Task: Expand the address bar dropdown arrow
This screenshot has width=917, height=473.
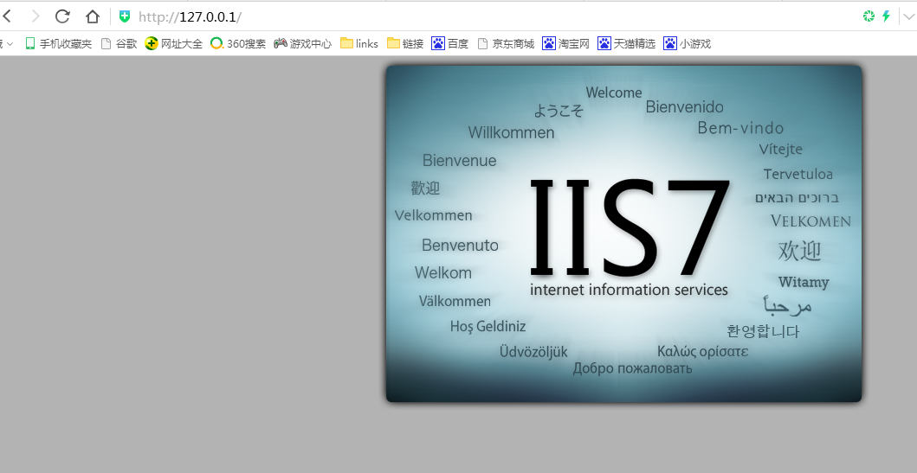Action: click(907, 17)
